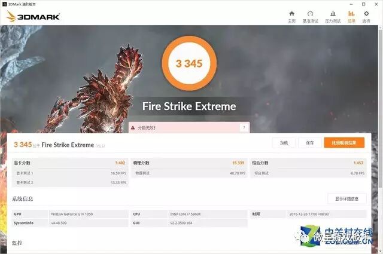This screenshot has height=254, width=383.
Task: Close the 3DMark window
Action: click(376, 4)
